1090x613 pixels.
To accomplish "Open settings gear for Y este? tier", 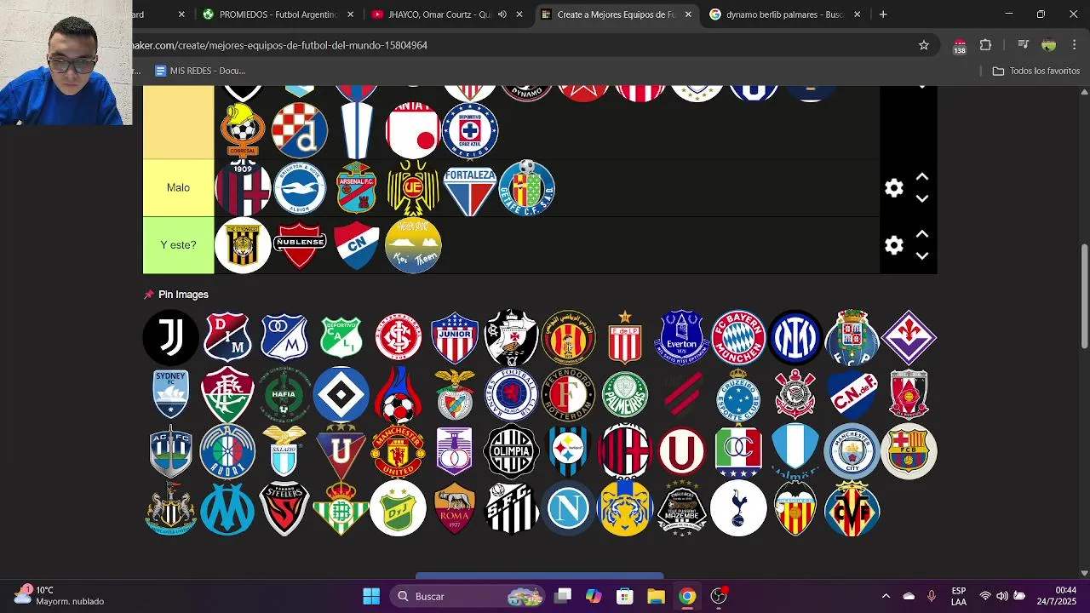I will tap(893, 245).
